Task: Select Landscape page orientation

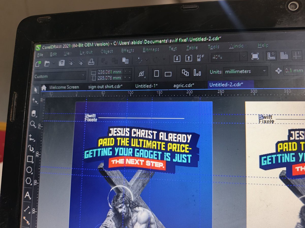Action: [x=168, y=74]
